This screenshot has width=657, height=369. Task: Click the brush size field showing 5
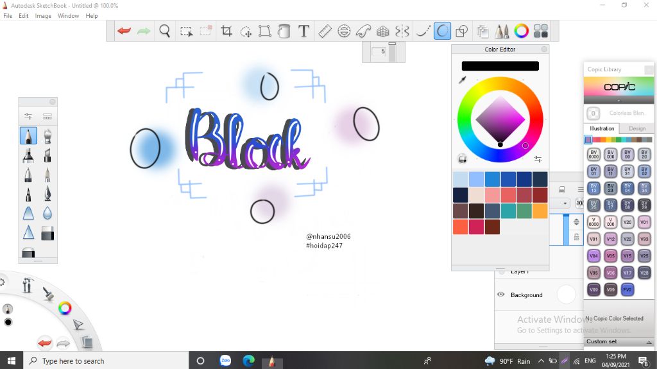(x=379, y=51)
